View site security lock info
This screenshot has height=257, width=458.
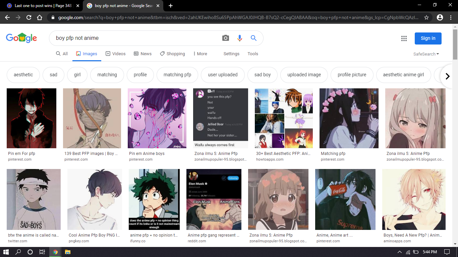[53, 17]
